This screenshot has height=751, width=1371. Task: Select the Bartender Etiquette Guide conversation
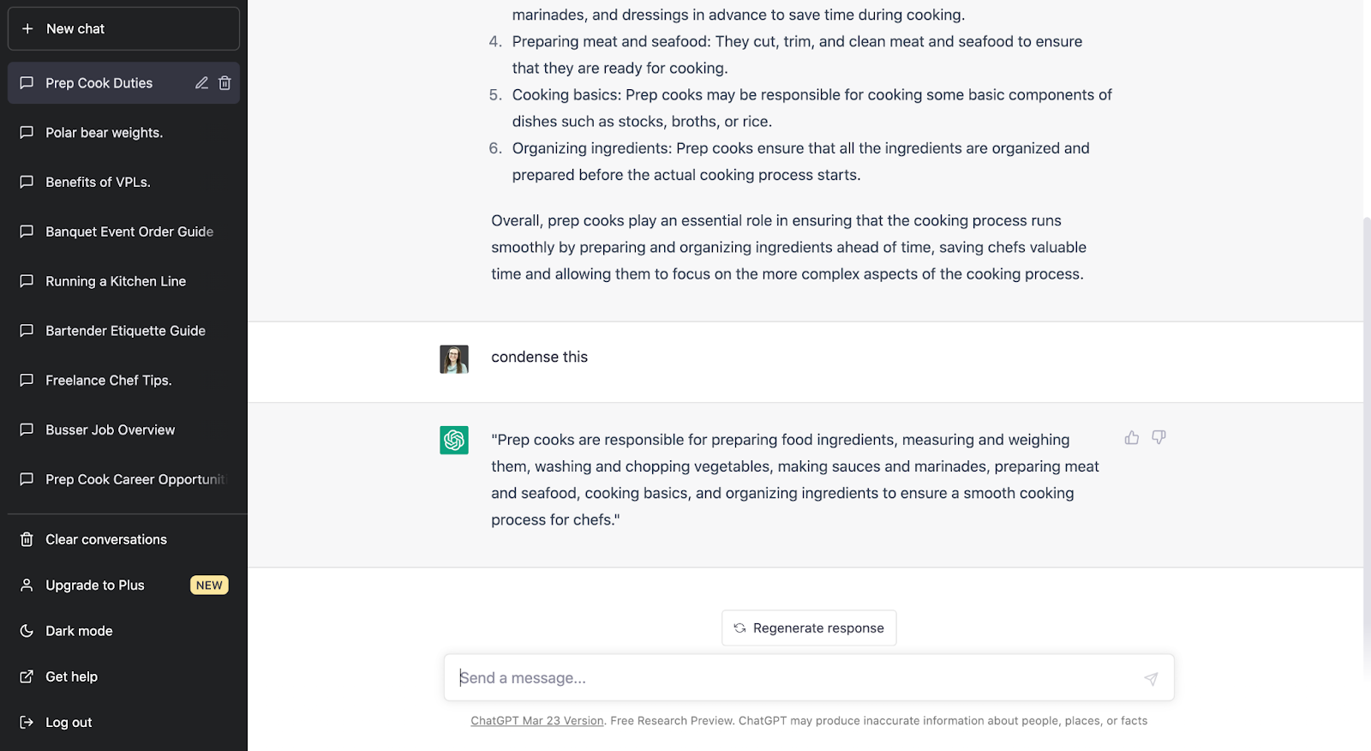point(125,331)
